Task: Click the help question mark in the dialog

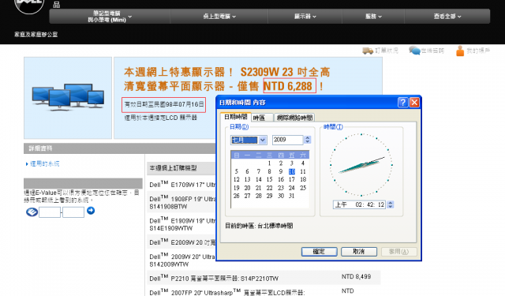Action: pos(402,103)
